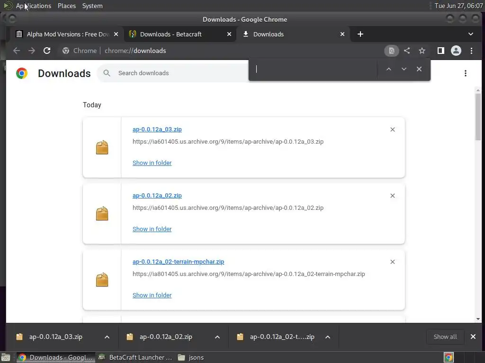The image size is (485, 363).
Task: Go back with the browser back arrow
Action: 17,51
